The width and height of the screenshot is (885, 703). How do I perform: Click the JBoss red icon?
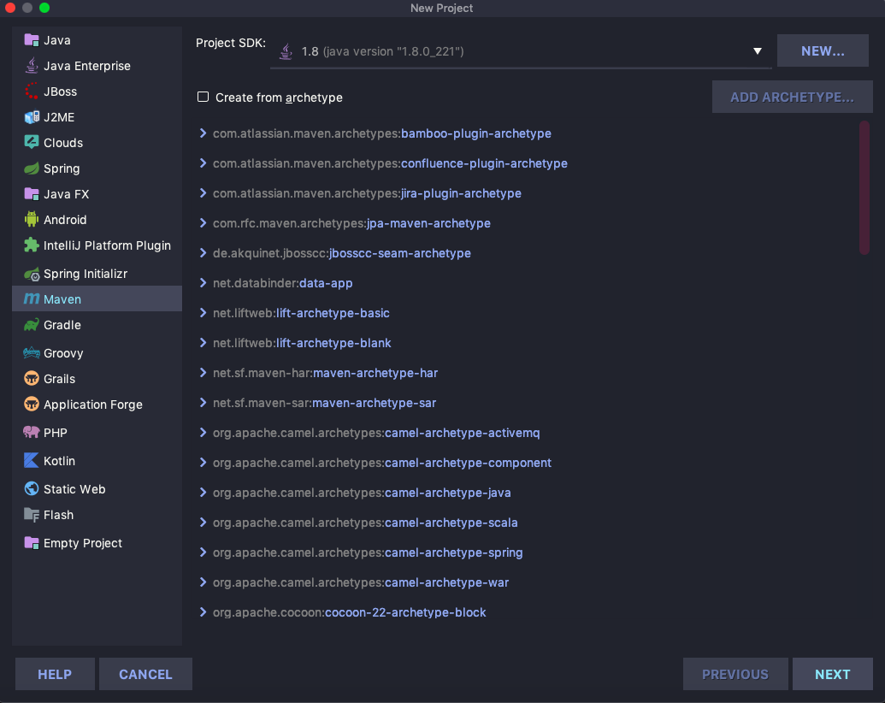click(32, 91)
